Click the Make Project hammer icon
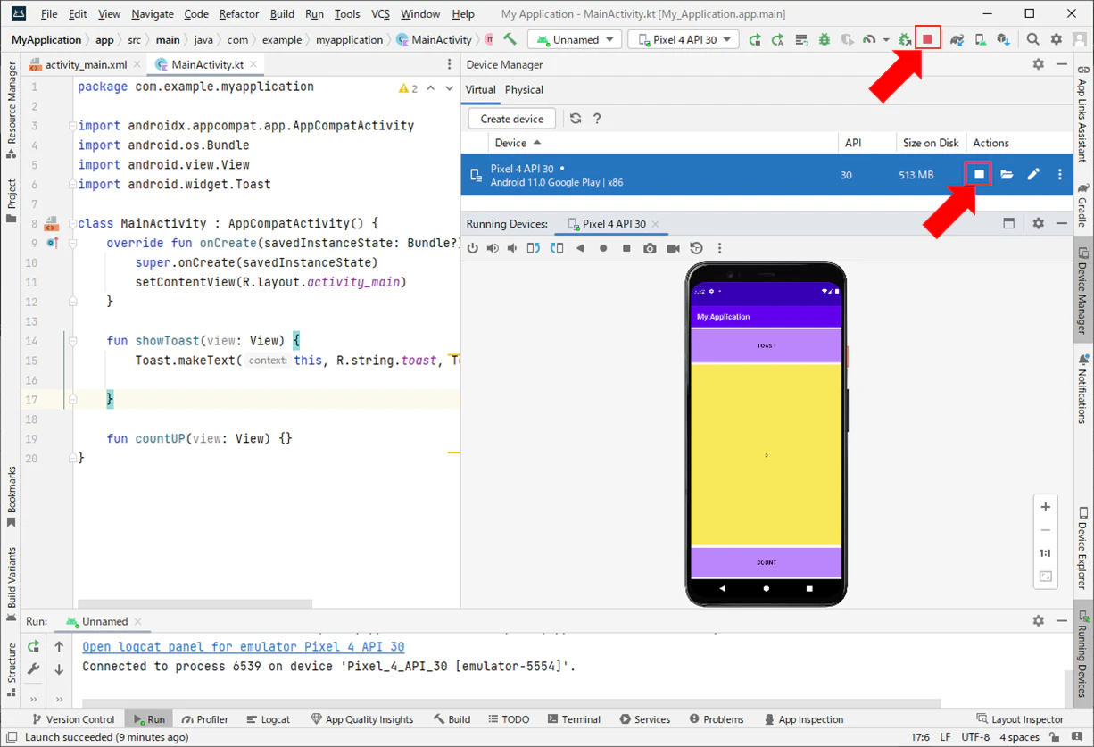Image resolution: width=1094 pixels, height=747 pixels. pos(510,39)
